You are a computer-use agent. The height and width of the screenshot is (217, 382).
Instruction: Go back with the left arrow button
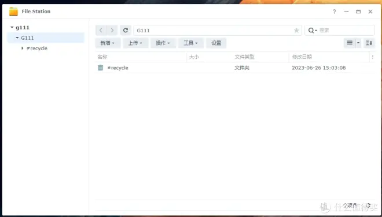coord(101,31)
